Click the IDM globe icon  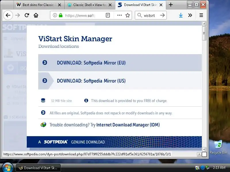point(43,125)
